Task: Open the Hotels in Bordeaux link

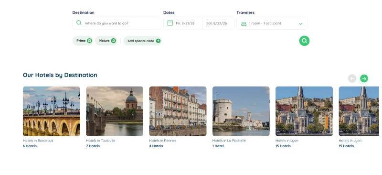Action: click(x=38, y=141)
